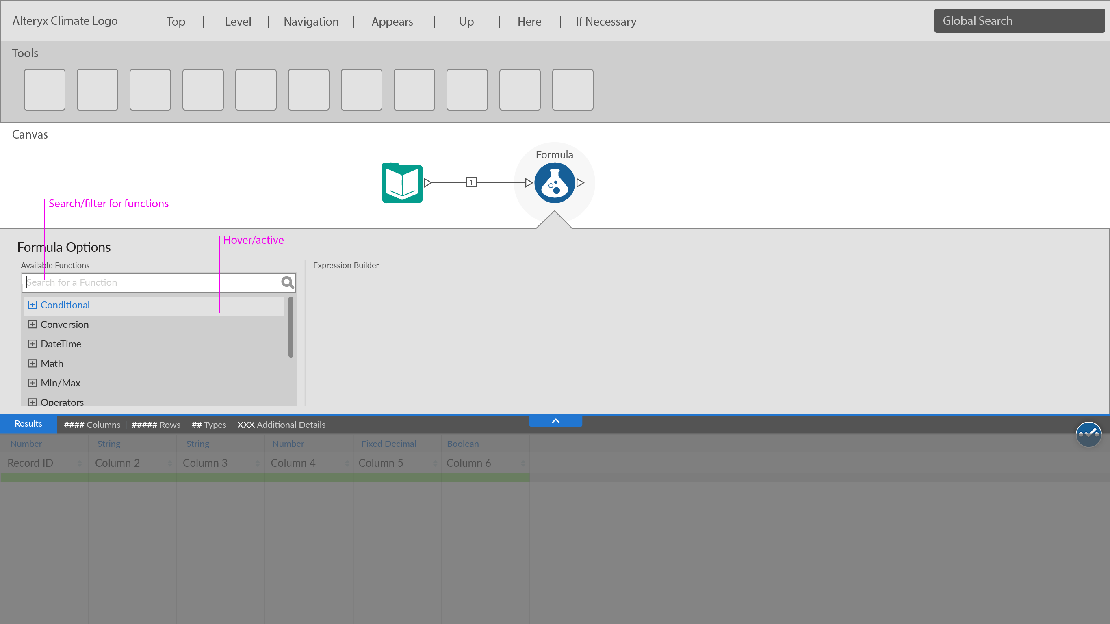Expand the Conditional functions category
Screen dimensions: 1110x624
[x=33, y=305]
